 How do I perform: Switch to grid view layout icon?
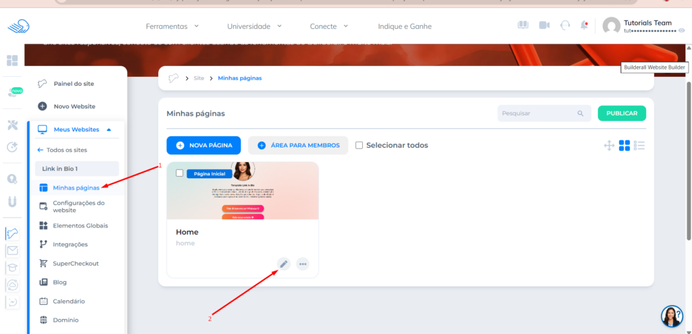tap(624, 145)
